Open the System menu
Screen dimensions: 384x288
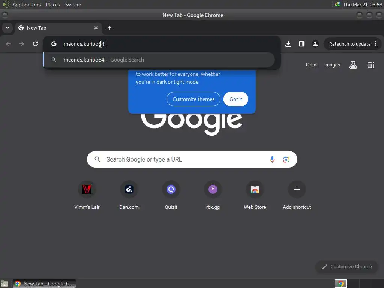point(73,4)
